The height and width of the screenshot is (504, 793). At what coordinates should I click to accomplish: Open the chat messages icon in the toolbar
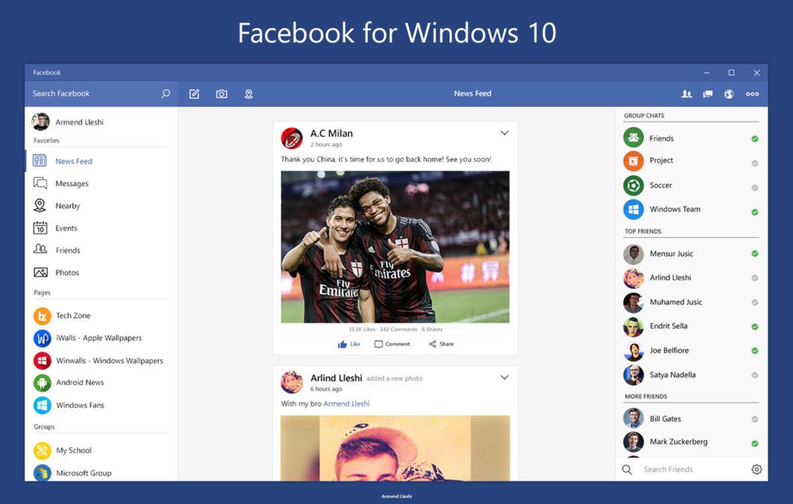[x=707, y=94]
